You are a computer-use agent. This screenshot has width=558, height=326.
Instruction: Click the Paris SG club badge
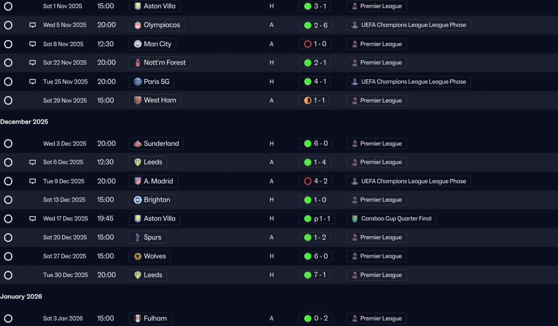[138, 81]
